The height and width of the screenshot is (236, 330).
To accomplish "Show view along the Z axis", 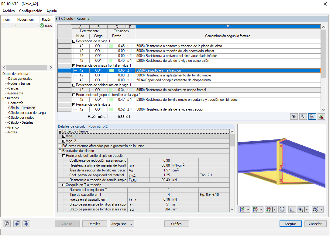I will coord(269,210).
